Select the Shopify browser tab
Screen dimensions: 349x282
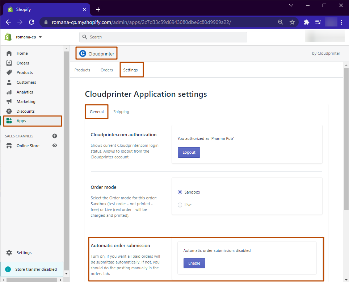[x=46, y=9]
